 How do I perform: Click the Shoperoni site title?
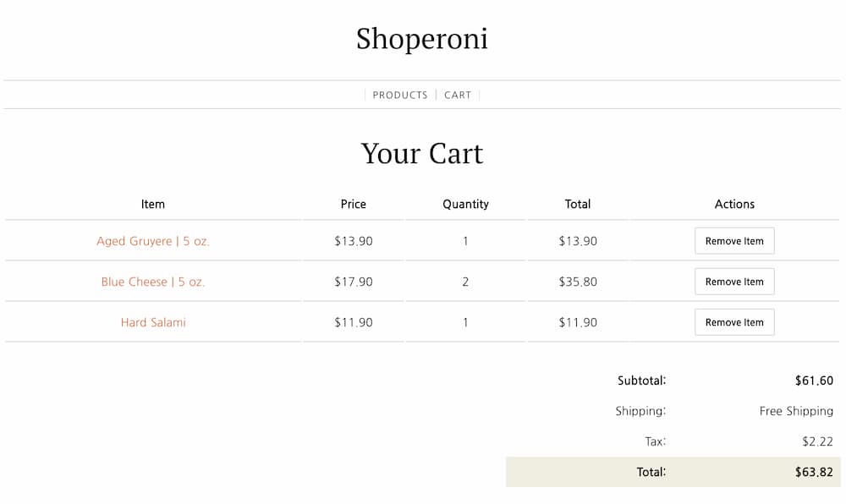point(422,39)
